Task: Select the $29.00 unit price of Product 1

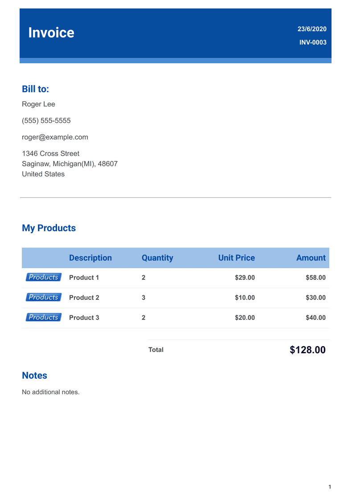Action: 245,278
